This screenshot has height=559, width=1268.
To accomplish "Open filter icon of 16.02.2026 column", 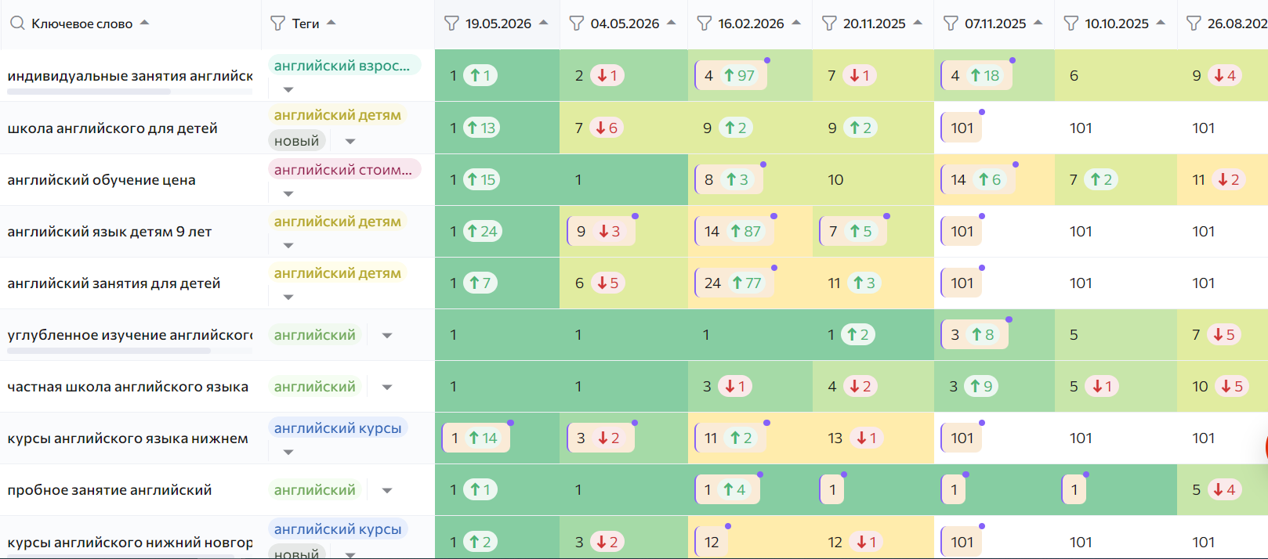I will pyautogui.click(x=705, y=23).
